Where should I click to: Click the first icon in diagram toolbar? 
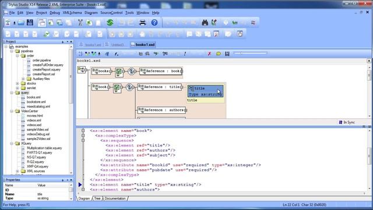click(81, 54)
